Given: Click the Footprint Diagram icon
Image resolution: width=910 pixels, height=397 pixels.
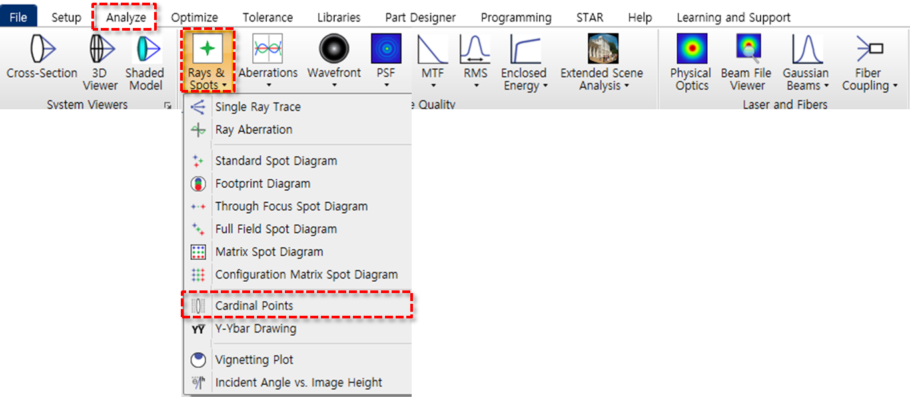Looking at the screenshot, I should pos(198,184).
